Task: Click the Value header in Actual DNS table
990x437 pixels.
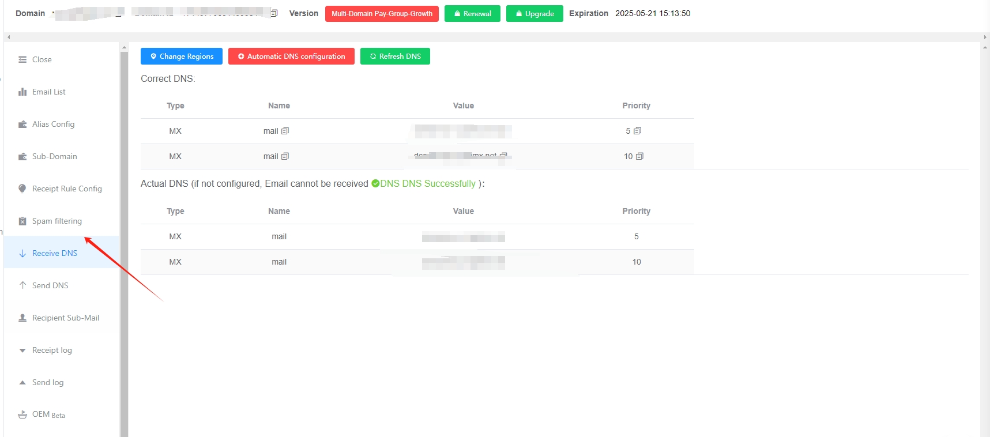Action: click(x=463, y=211)
